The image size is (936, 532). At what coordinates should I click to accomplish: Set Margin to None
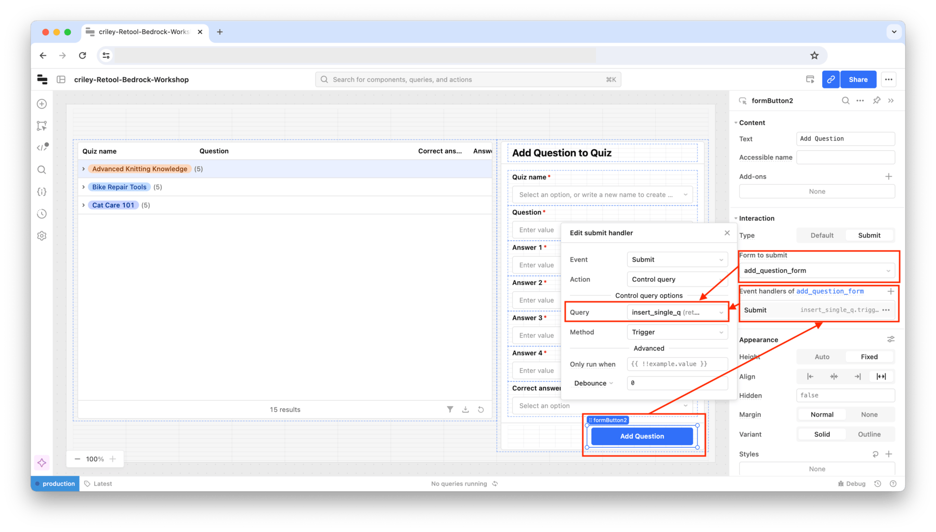tap(869, 414)
